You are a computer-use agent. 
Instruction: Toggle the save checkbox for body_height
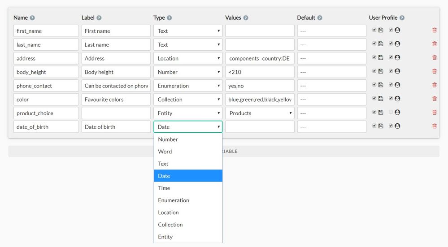374,71
